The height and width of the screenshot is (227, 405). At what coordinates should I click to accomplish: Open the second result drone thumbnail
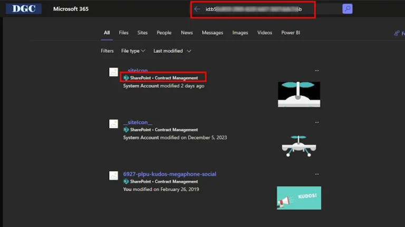tap(298, 145)
